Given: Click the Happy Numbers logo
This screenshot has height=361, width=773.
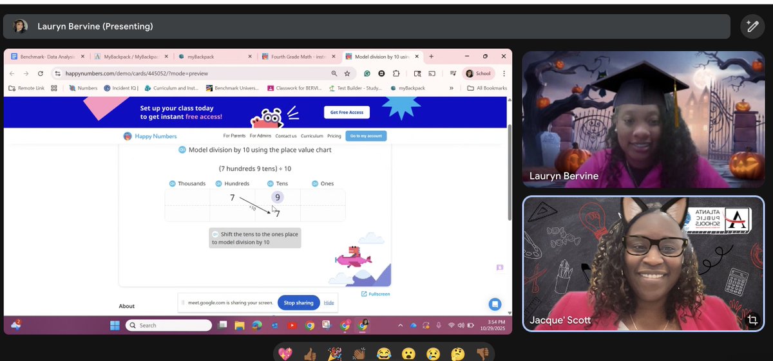Looking at the screenshot, I should [x=150, y=136].
